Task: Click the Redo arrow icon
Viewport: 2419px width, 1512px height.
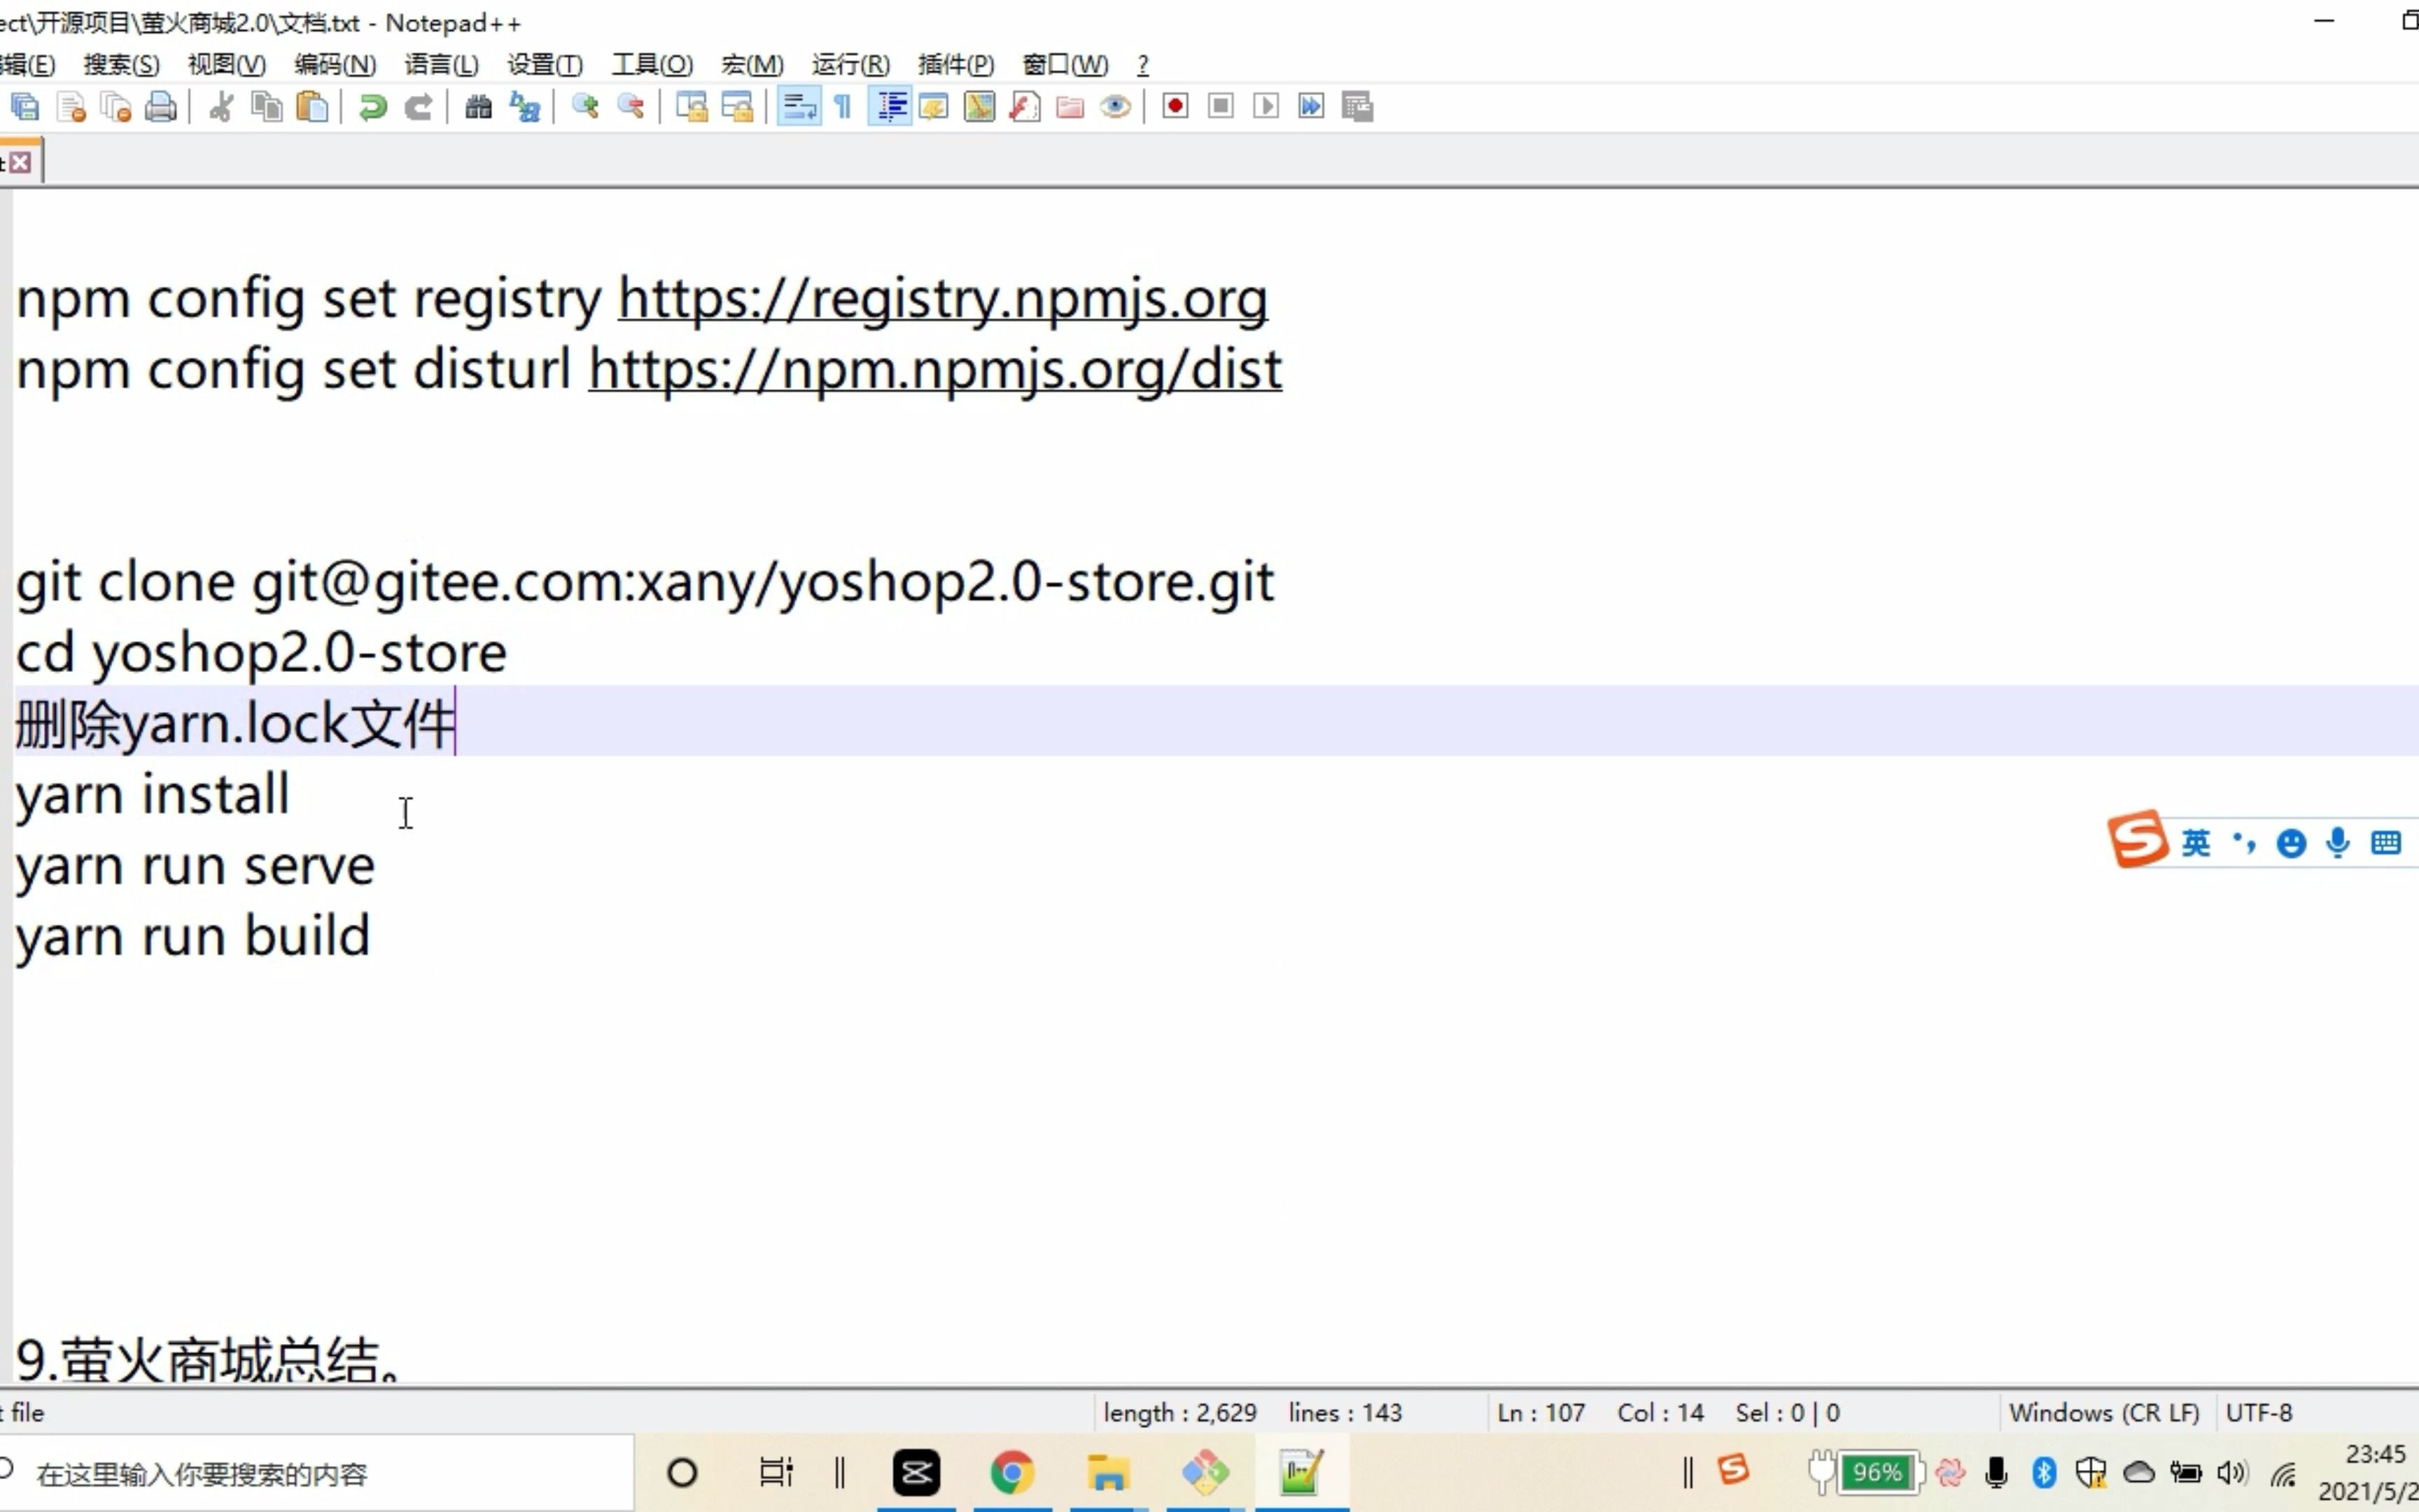Action: click(x=418, y=106)
